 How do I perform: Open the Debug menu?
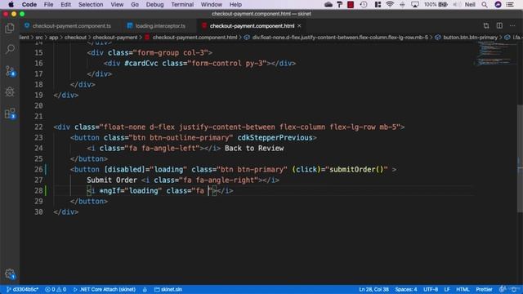tap(154, 4)
